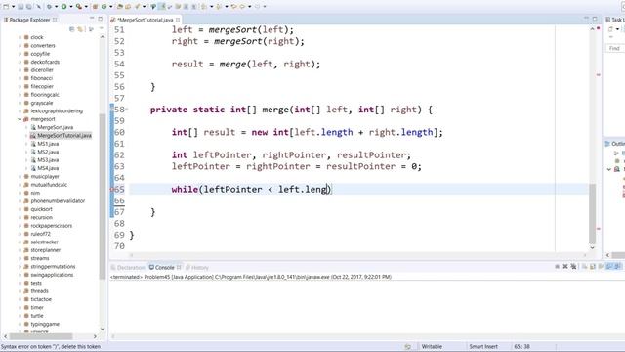Click the Debug bug toolbar icon
625x352 pixels.
click(49, 7)
